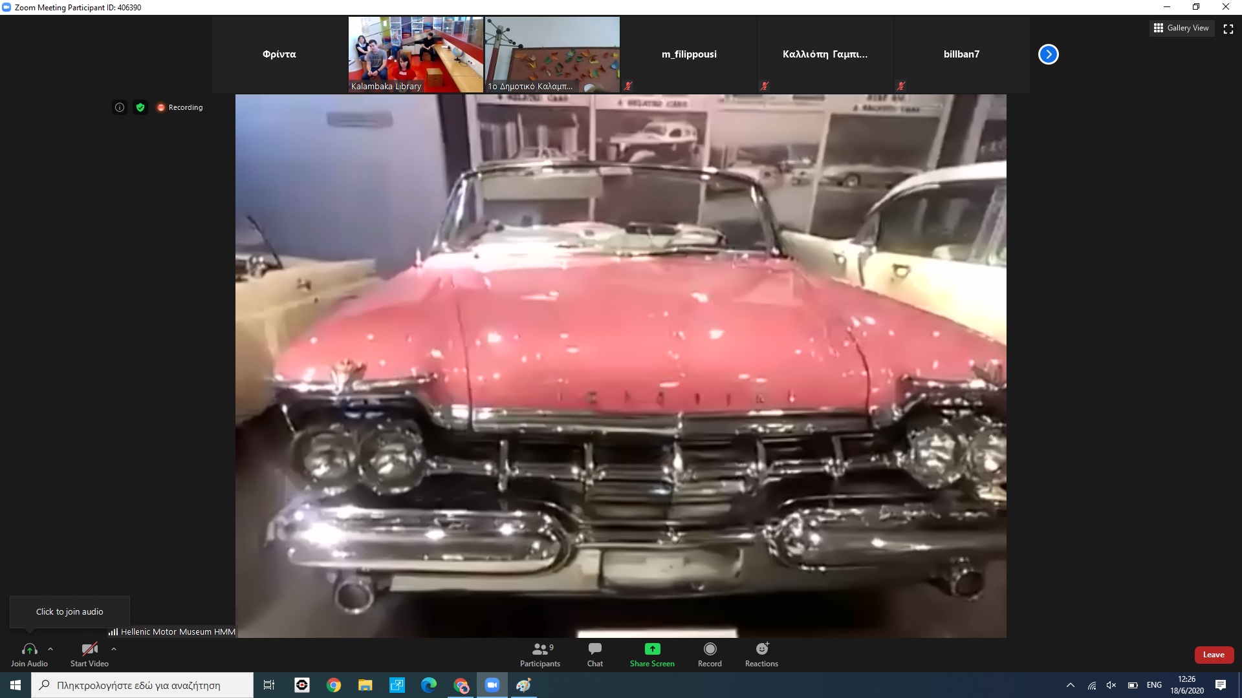Click the Windows taskbar search box
This screenshot has width=1242, height=698.
point(142,685)
